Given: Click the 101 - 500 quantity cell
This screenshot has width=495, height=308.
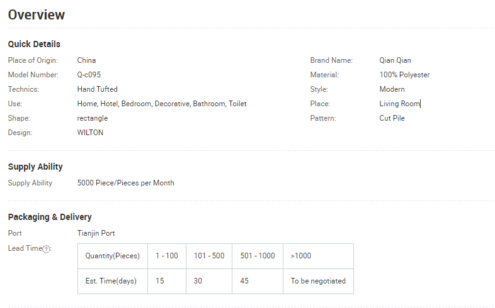Looking at the screenshot, I should [208, 256].
